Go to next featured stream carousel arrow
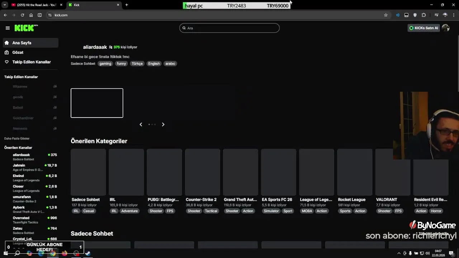The height and width of the screenshot is (258, 459). pyautogui.click(x=163, y=124)
